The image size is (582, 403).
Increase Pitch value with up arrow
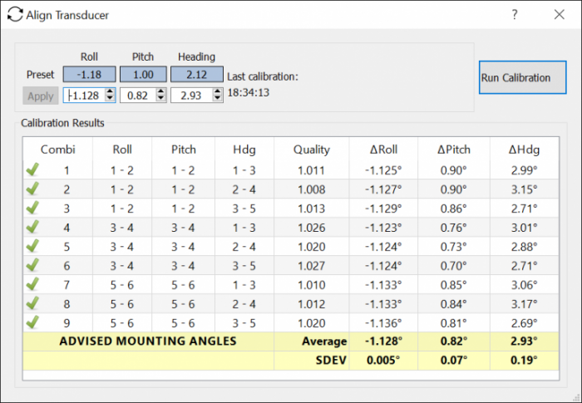(x=160, y=91)
